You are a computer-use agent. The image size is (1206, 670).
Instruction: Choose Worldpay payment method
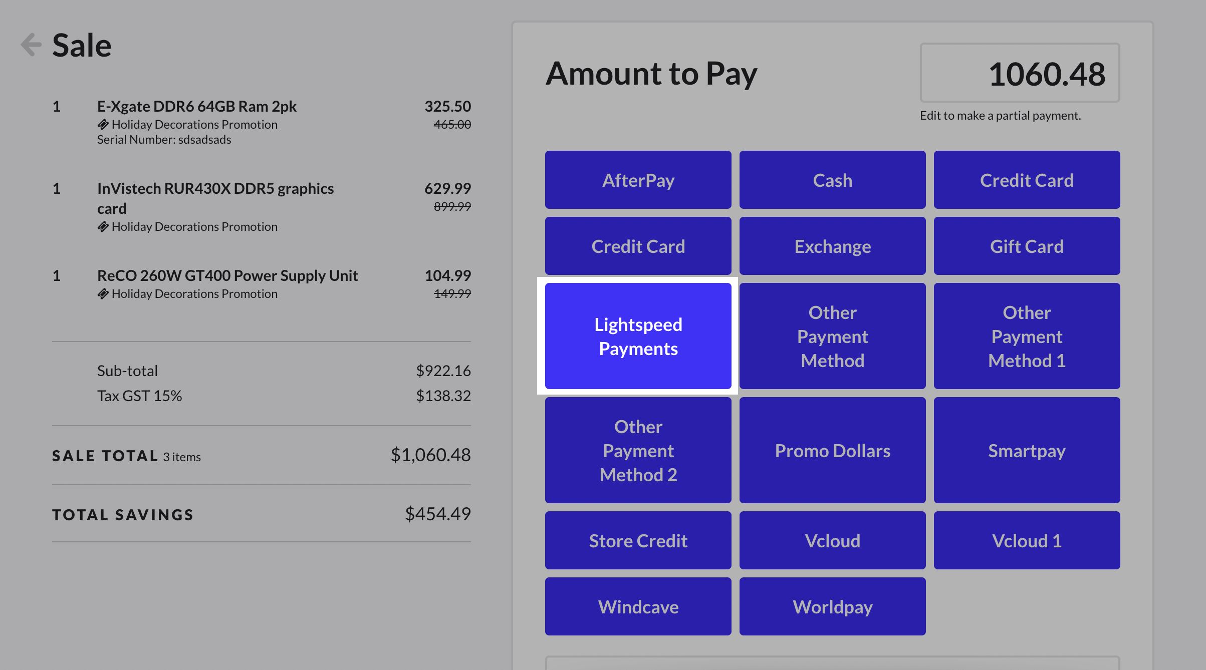click(x=832, y=606)
